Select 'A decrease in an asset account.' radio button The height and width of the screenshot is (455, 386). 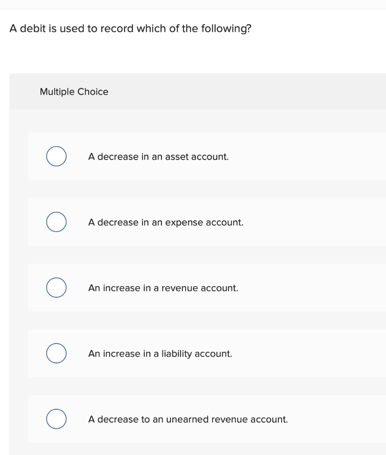tap(56, 156)
